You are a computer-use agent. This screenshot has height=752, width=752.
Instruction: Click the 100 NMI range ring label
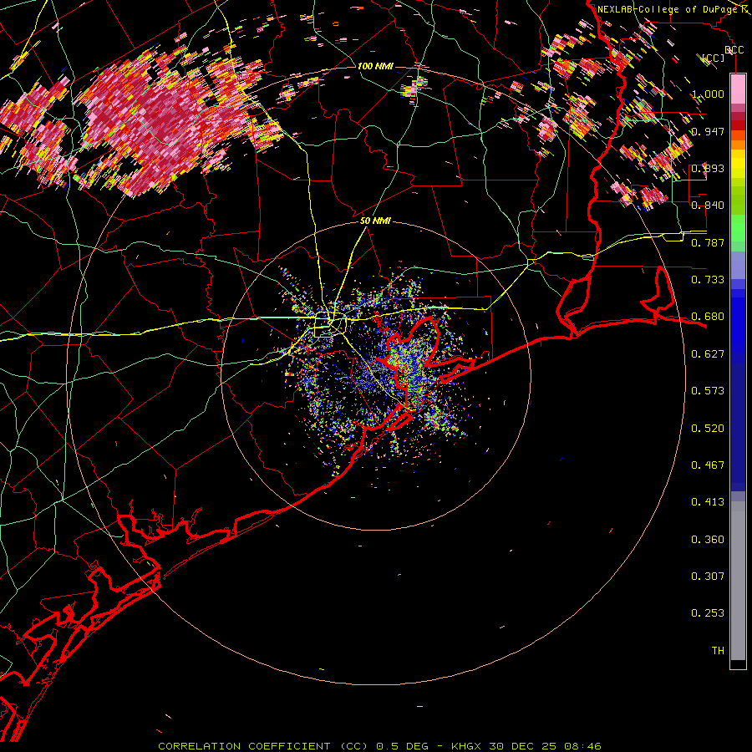point(375,66)
